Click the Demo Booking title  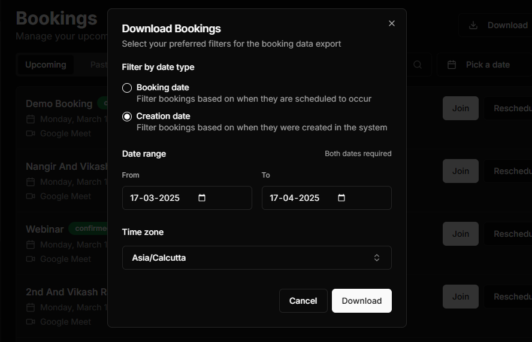pos(59,103)
